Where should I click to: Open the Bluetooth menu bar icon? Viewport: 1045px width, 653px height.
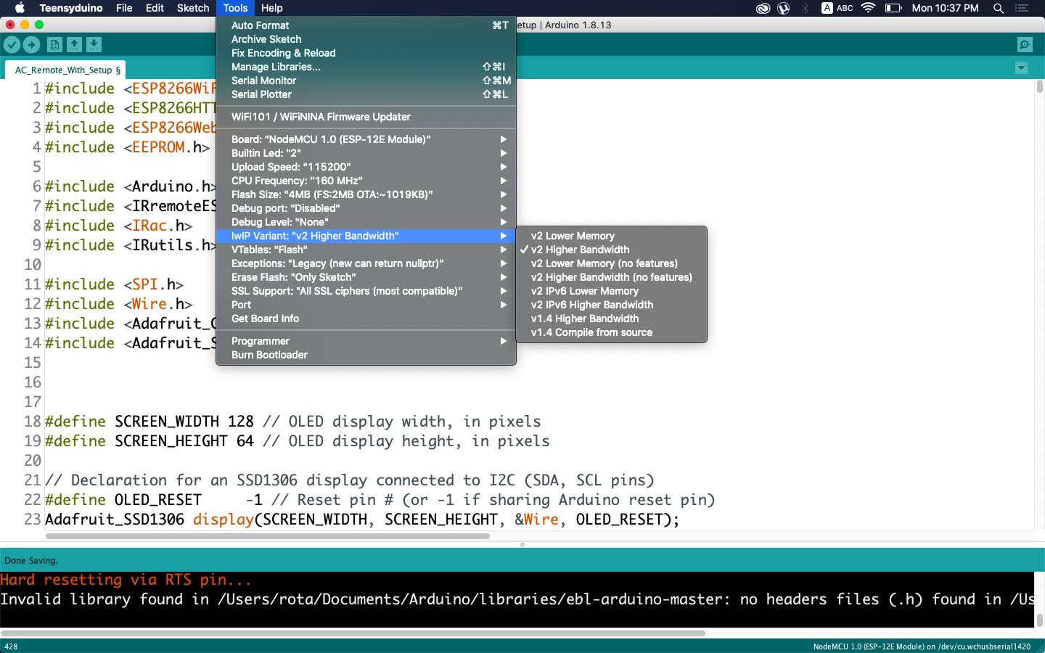point(805,8)
